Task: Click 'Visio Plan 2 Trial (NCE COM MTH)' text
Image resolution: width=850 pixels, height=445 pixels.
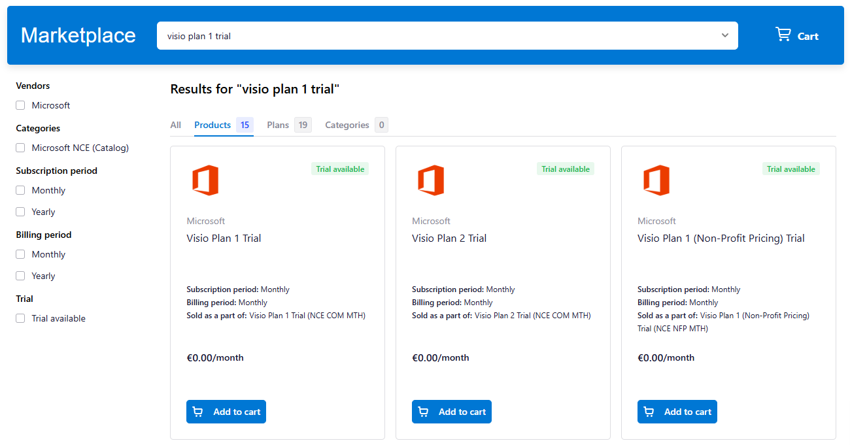Action: 533,316
